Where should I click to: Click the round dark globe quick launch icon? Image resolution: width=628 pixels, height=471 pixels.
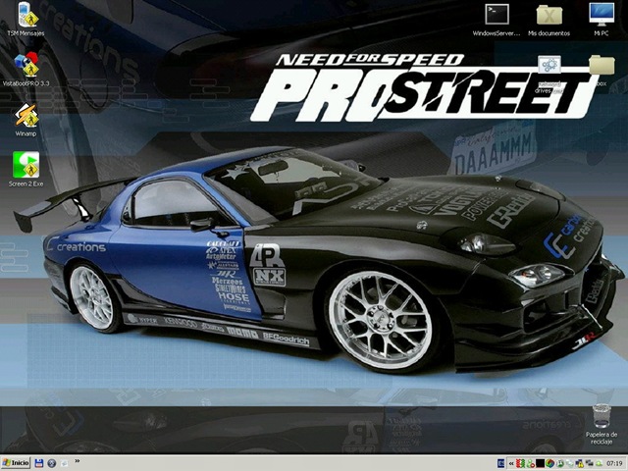point(52,463)
